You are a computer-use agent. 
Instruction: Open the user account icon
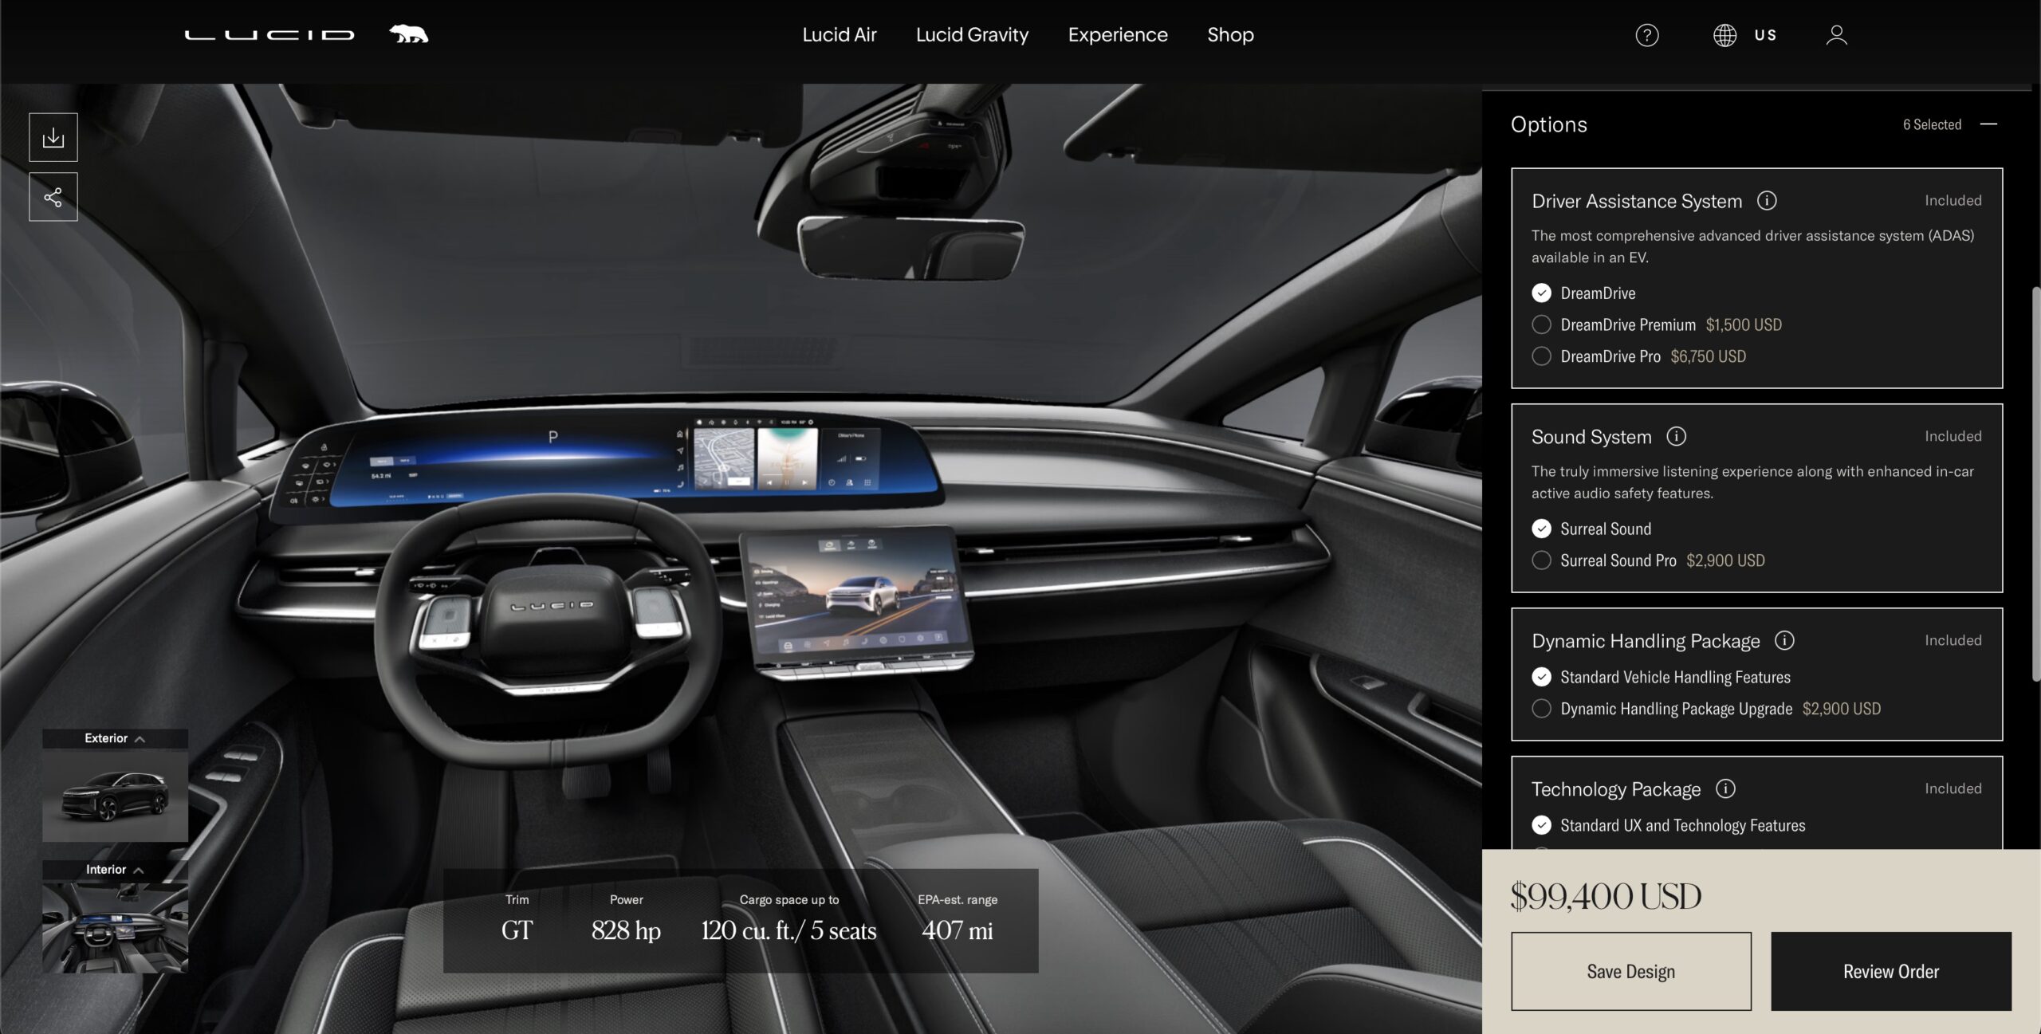coord(1837,35)
